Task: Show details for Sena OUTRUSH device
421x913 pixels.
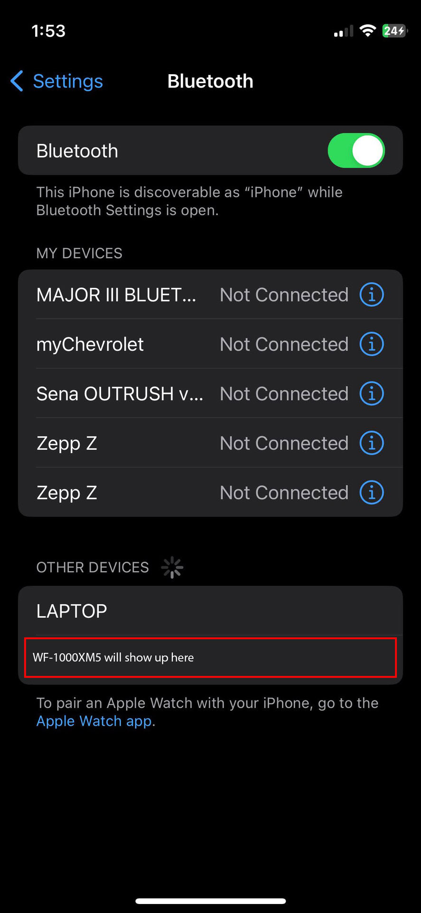Action: [x=371, y=394]
